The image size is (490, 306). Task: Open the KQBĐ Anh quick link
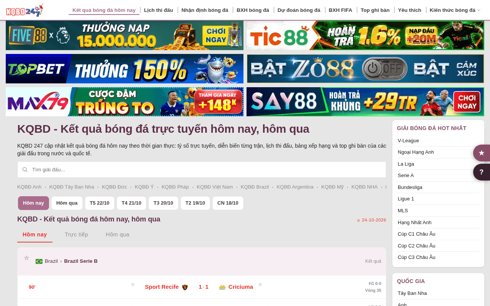(x=29, y=187)
